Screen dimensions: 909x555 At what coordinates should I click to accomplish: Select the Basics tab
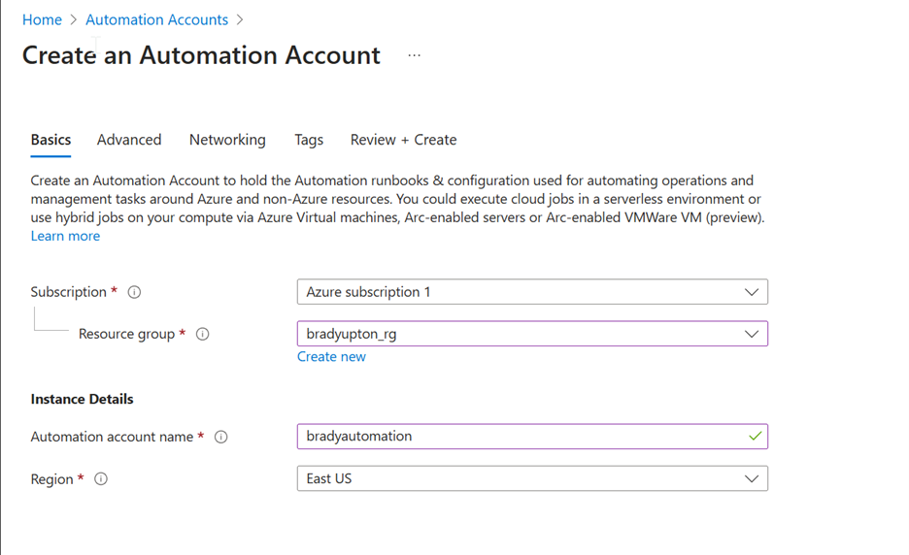click(51, 140)
